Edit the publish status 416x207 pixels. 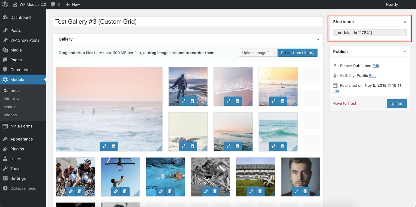[x=376, y=66]
